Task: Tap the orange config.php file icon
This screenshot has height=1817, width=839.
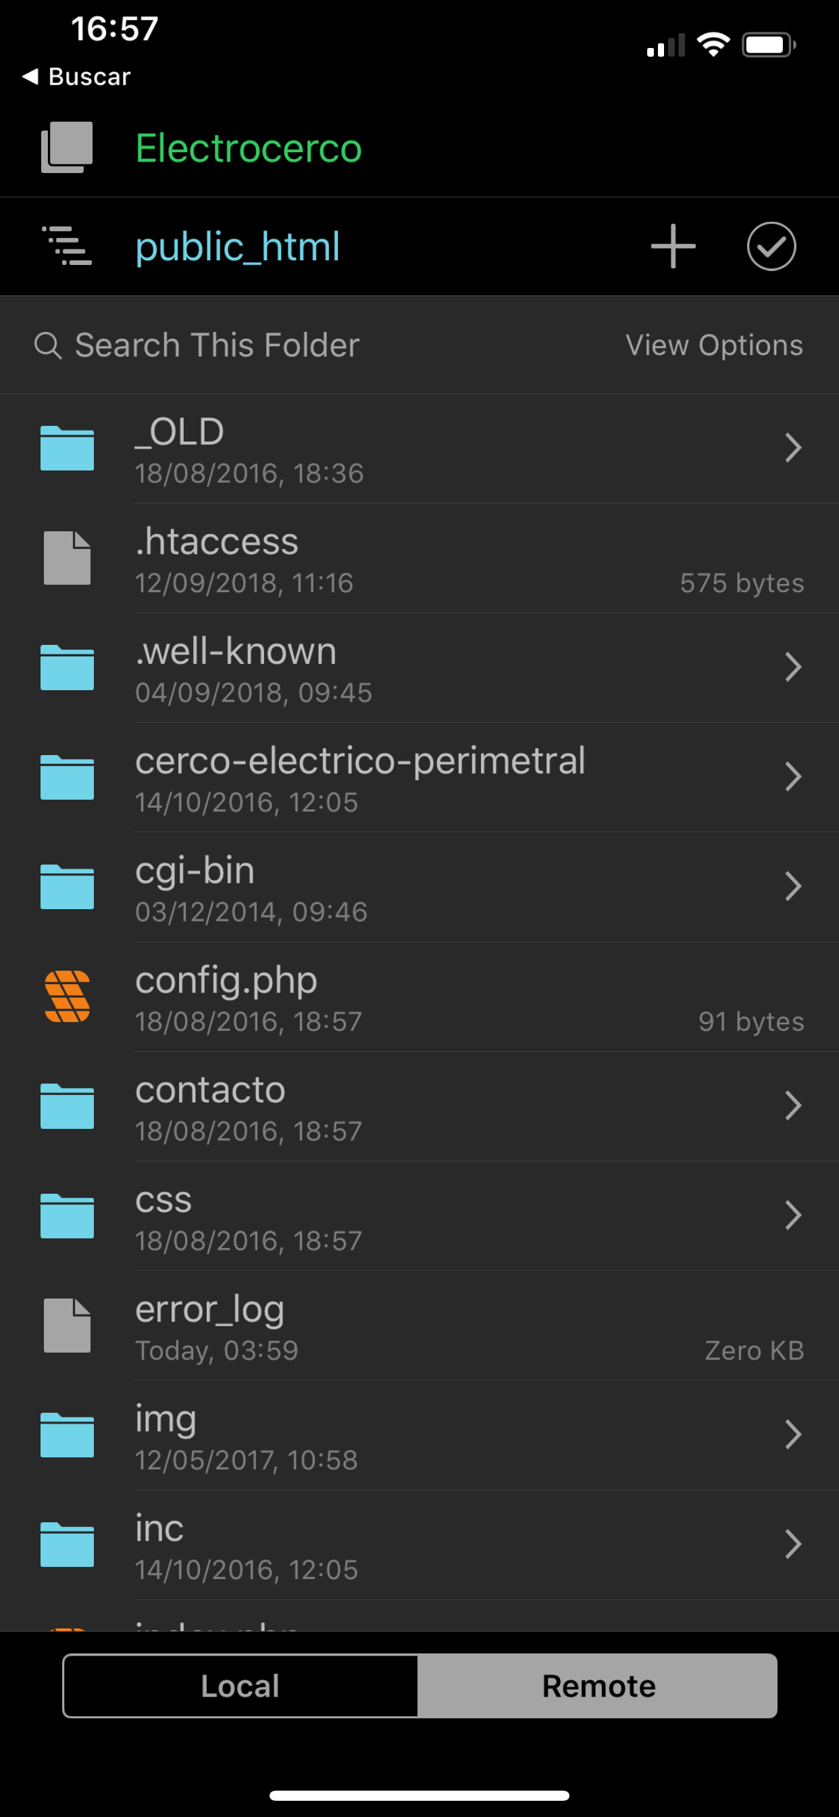Action: click(67, 996)
